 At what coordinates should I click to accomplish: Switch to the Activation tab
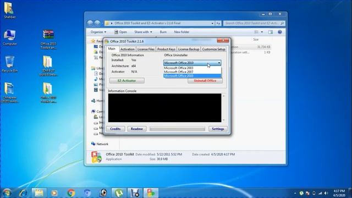tap(127, 49)
